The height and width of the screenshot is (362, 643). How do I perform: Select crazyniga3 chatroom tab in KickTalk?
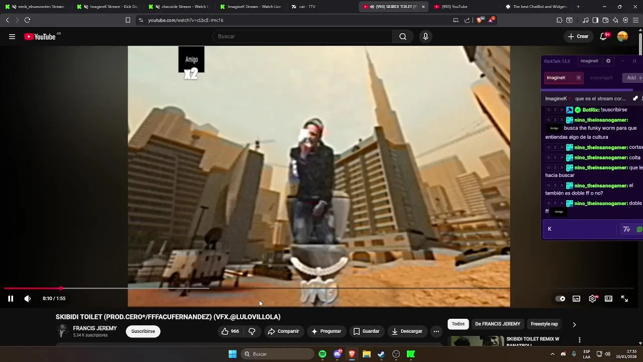(601, 77)
